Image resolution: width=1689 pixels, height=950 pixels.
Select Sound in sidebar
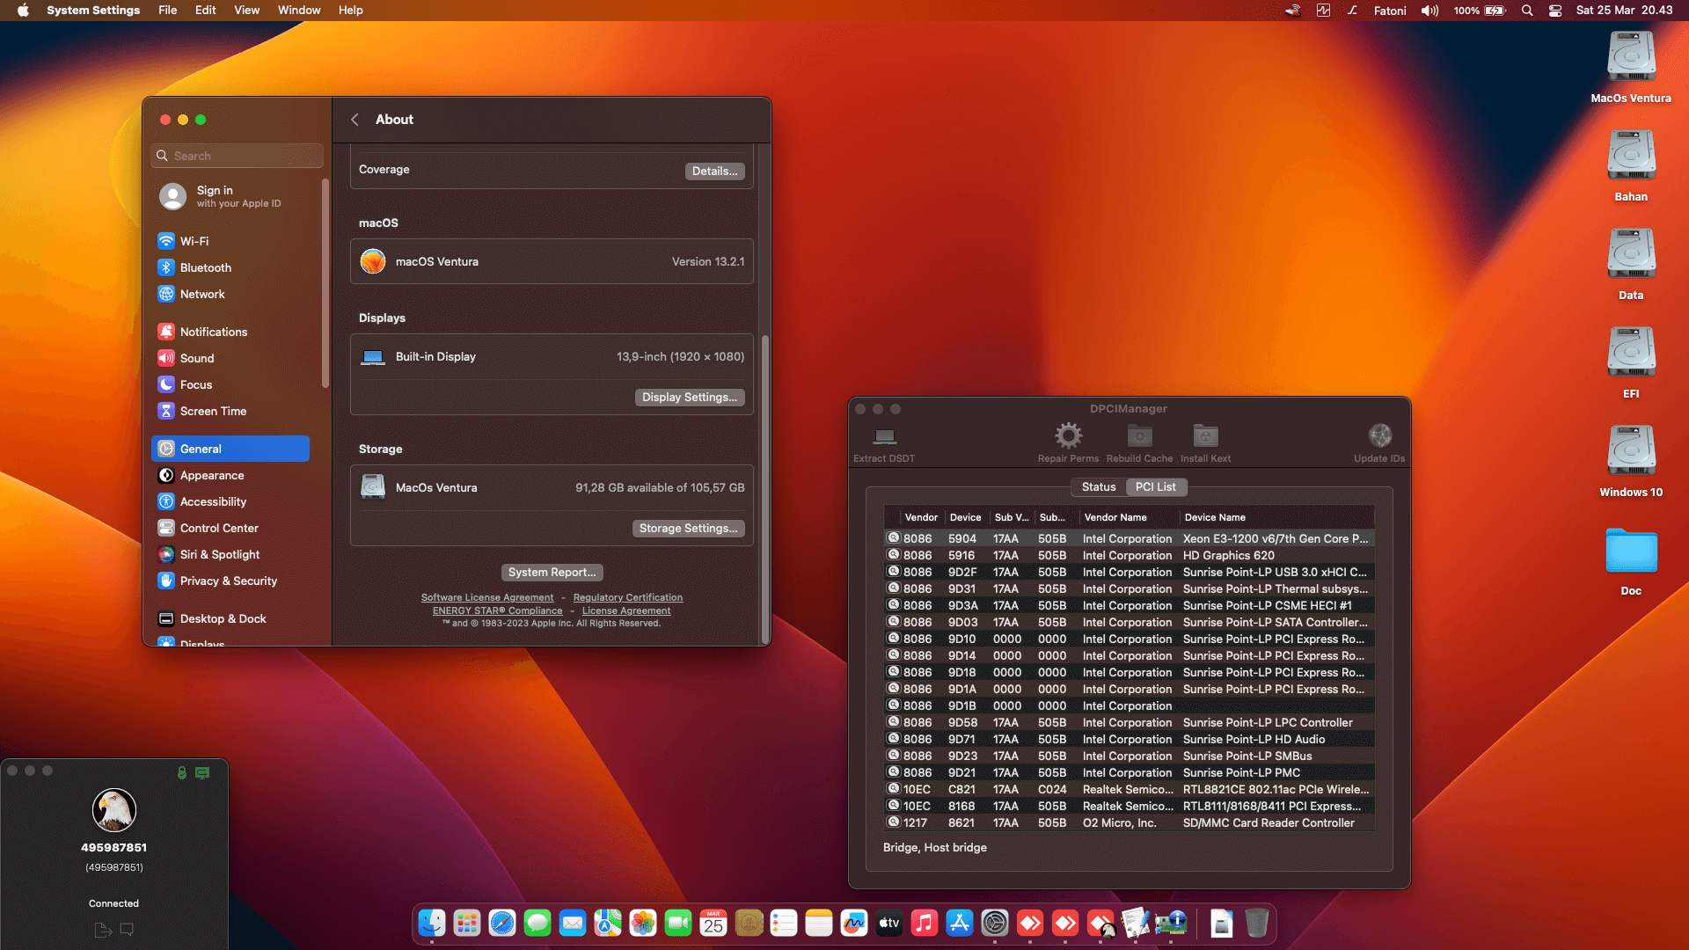tap(230, 358)
